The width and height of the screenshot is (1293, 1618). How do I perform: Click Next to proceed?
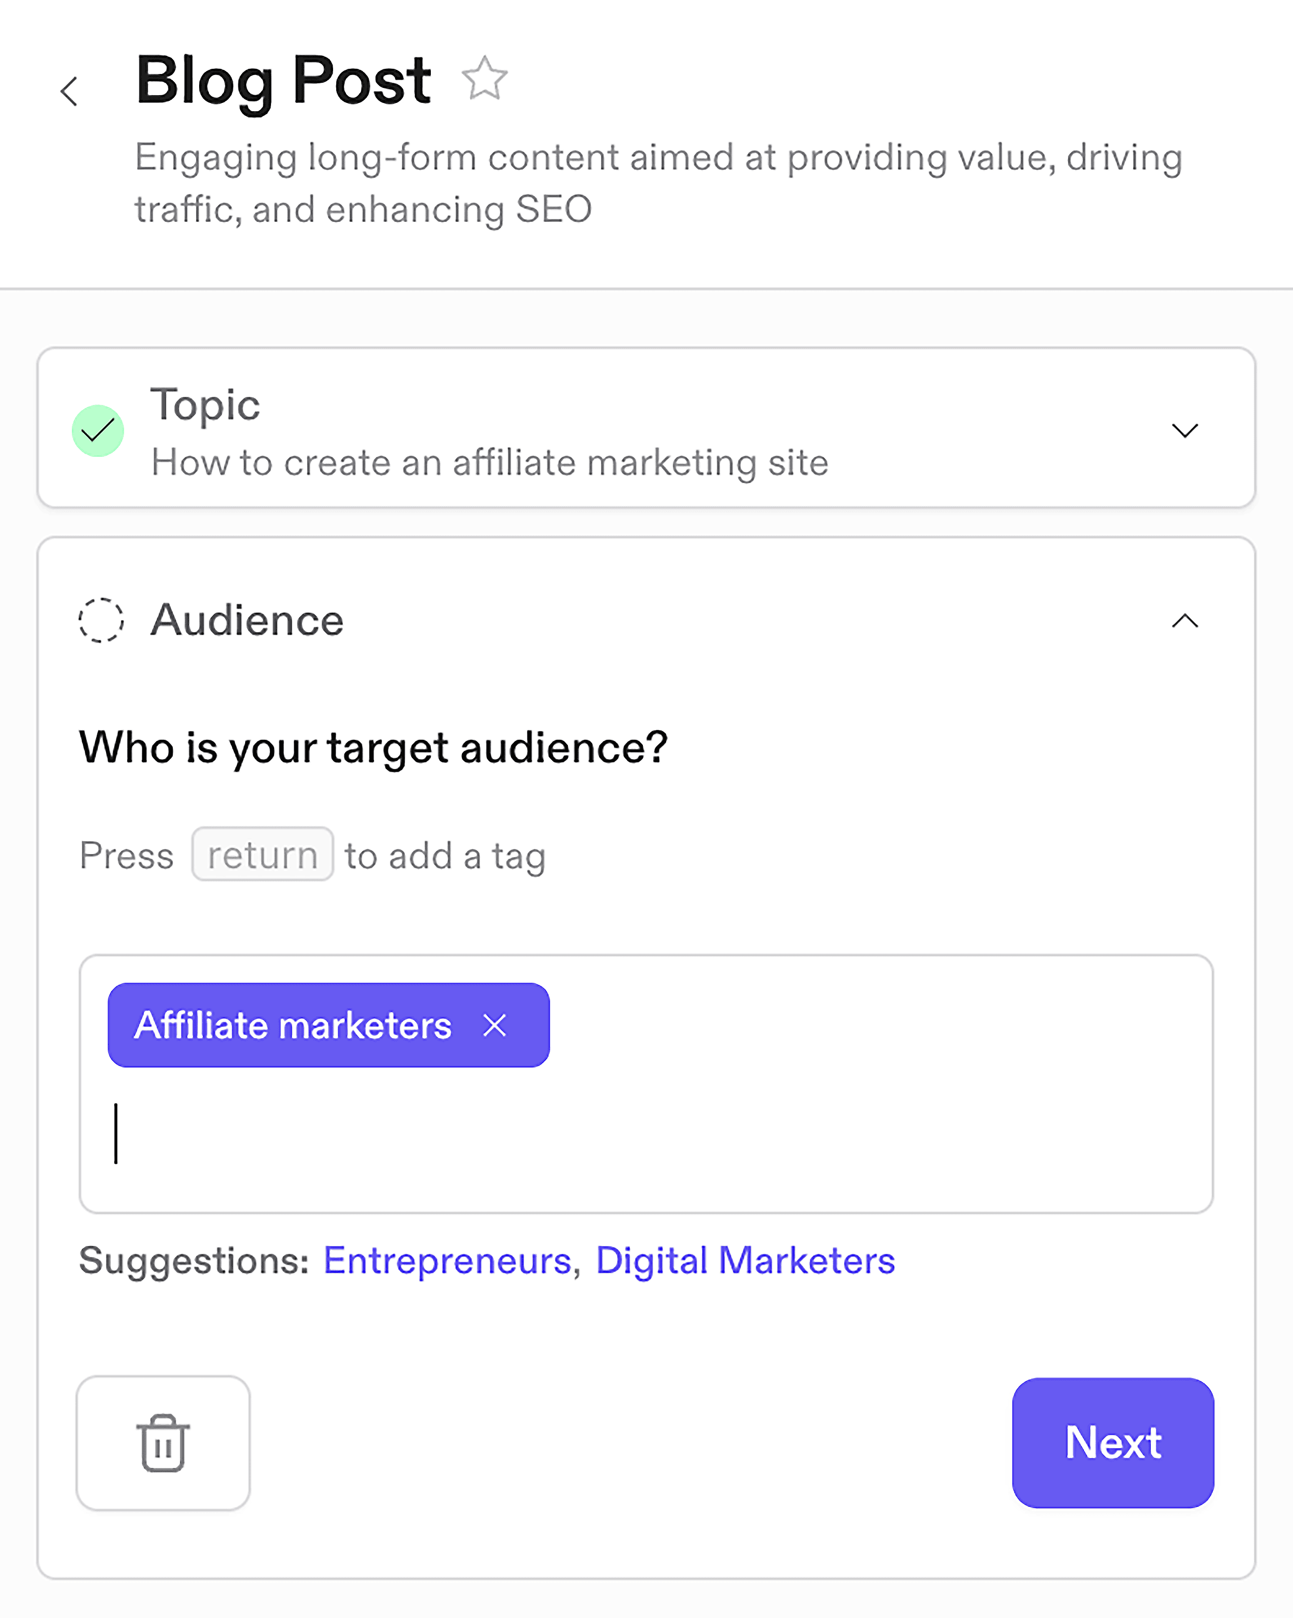[x=1112, y=1443]
